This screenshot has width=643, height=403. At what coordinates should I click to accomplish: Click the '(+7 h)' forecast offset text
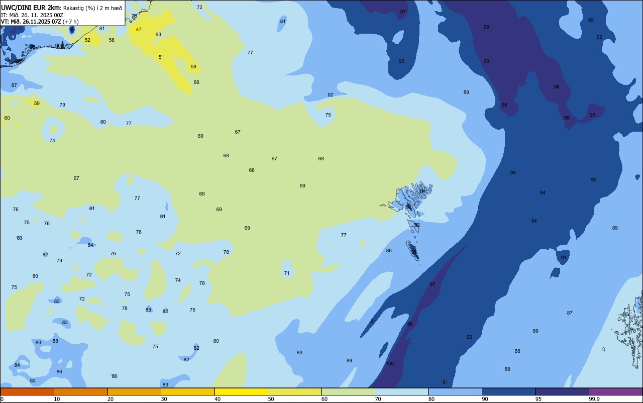(x=71, y=22)
